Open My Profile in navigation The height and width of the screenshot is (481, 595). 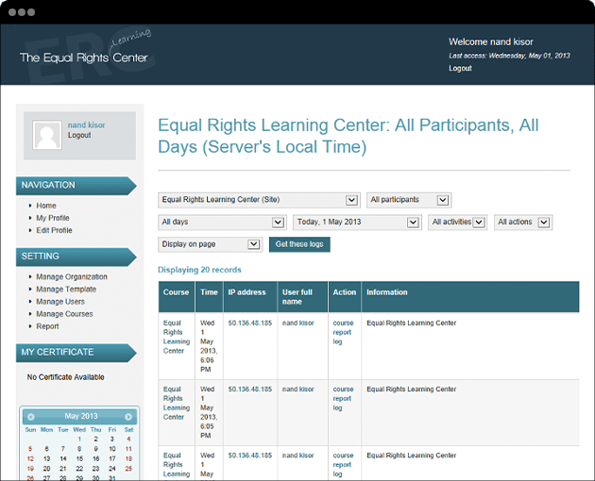pos(53,218)
